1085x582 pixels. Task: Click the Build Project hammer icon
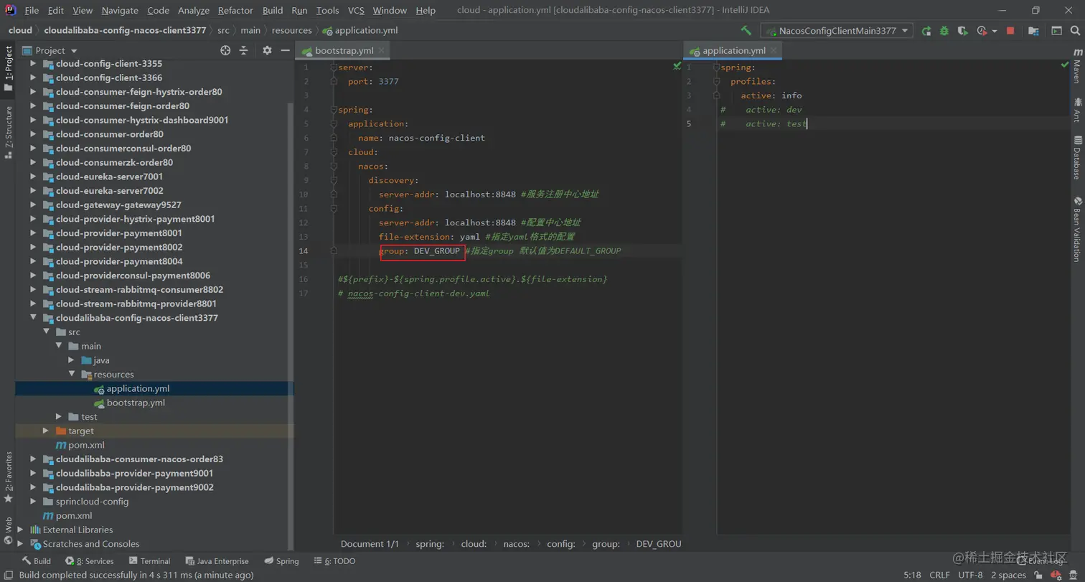pos(746,31)
